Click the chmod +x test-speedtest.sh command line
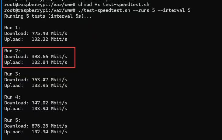This screenshot has width=222, height=140. pyautogui.click(x=114, y=5)
